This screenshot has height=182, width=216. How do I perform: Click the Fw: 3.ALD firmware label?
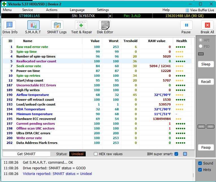click(x=132, y=16)
